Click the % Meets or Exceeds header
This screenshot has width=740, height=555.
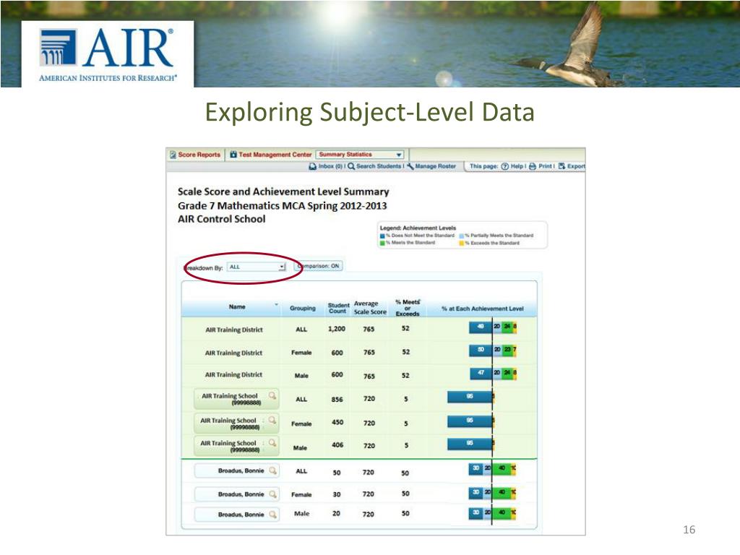coord(408,308)
